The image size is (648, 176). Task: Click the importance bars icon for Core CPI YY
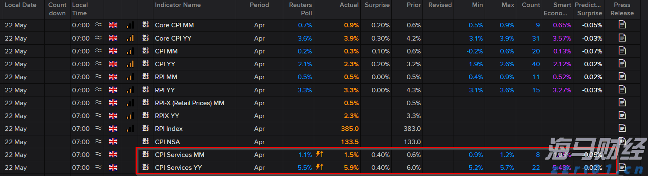(x=130, y=38)
